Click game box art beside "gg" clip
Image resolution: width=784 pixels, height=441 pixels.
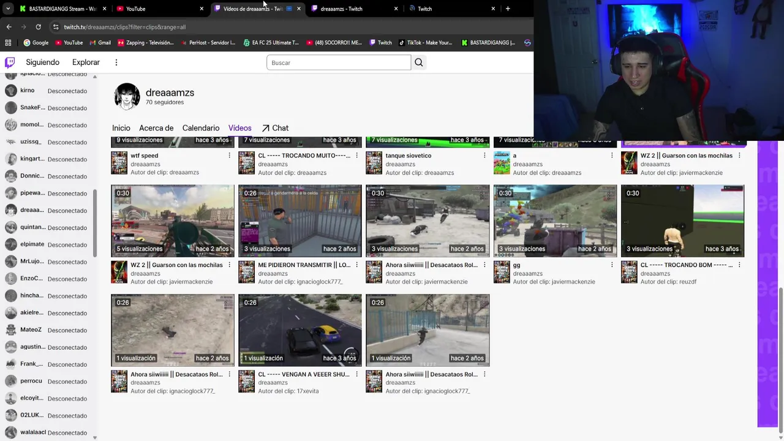pyautogui.click(x=502, y=272)
